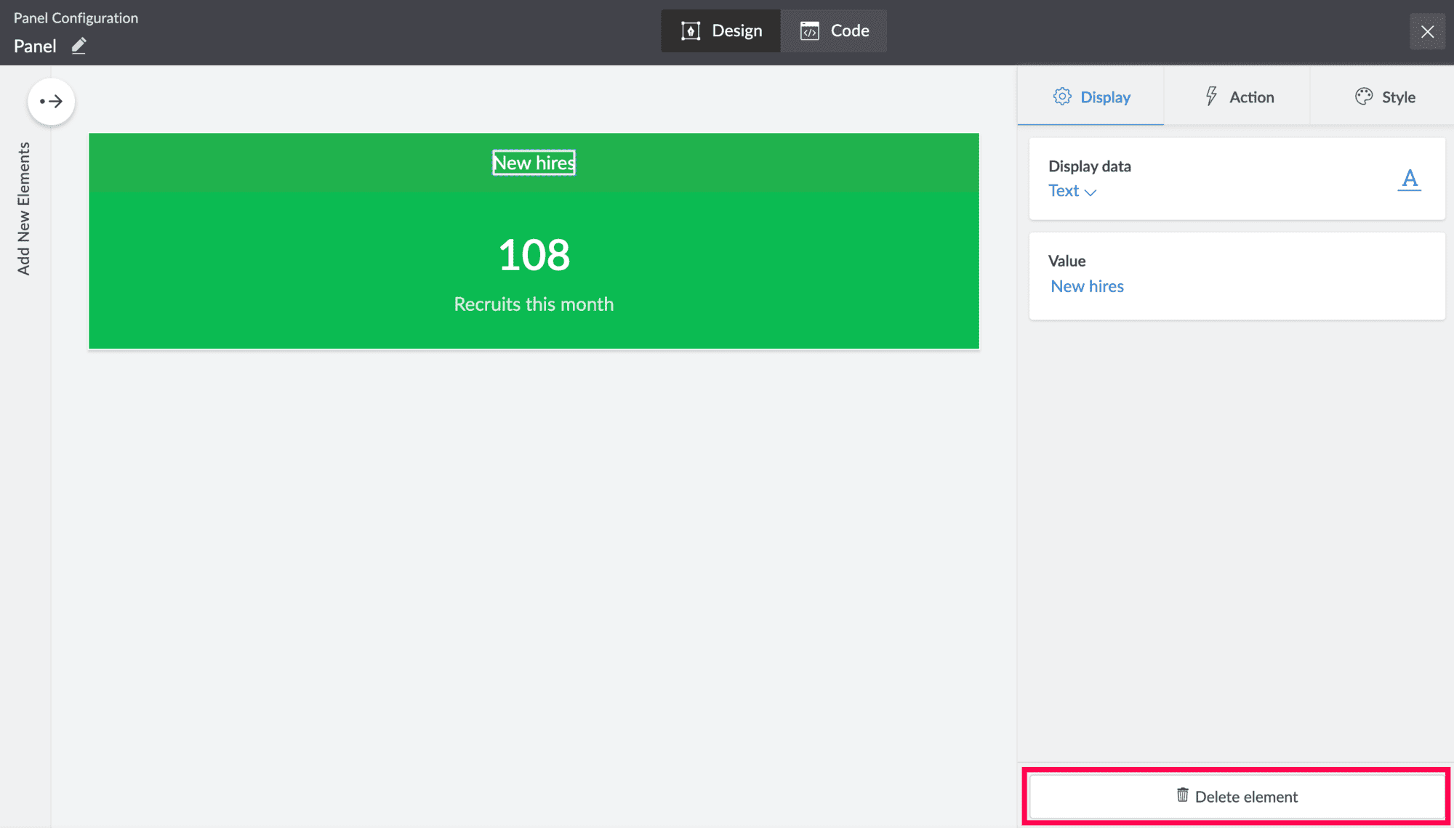Viewport: 1454px width, 828px height.
Task: Select the Recruits this month label
Action: (534, 304)
